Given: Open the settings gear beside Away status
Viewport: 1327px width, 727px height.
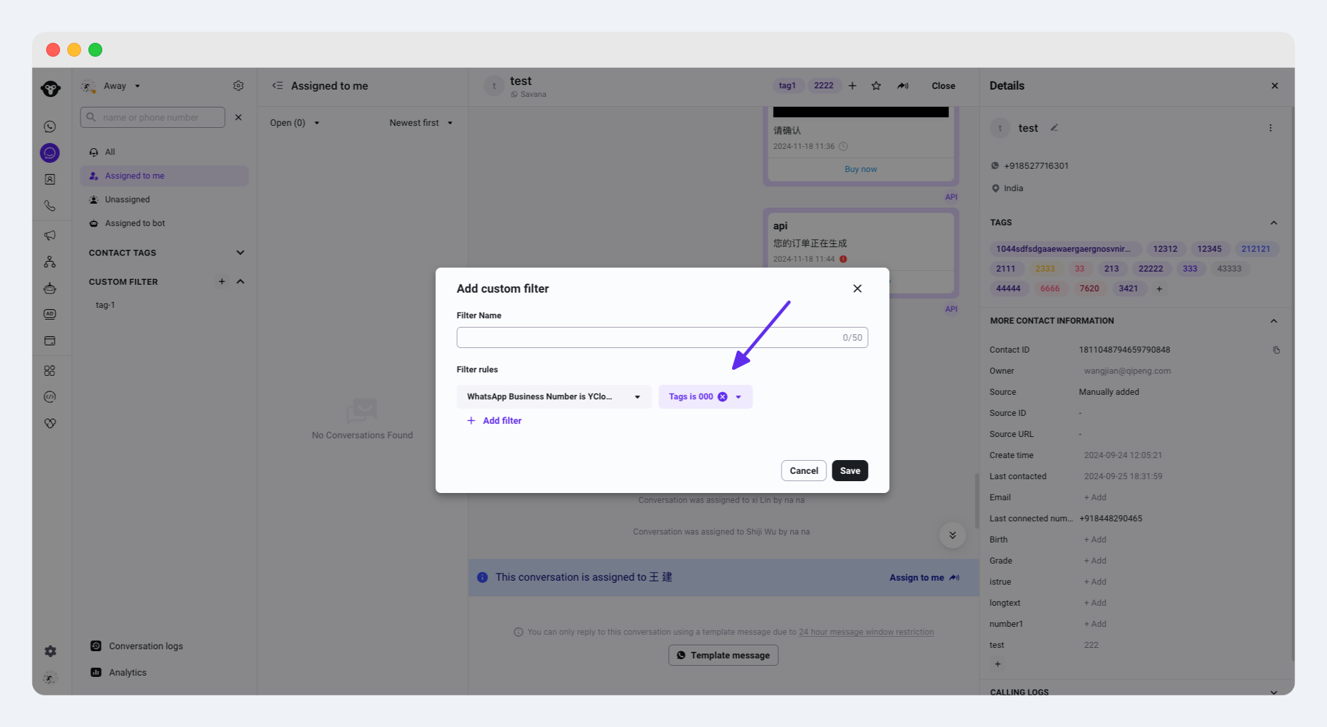Looking at the screenshot, I should (238, 86).
